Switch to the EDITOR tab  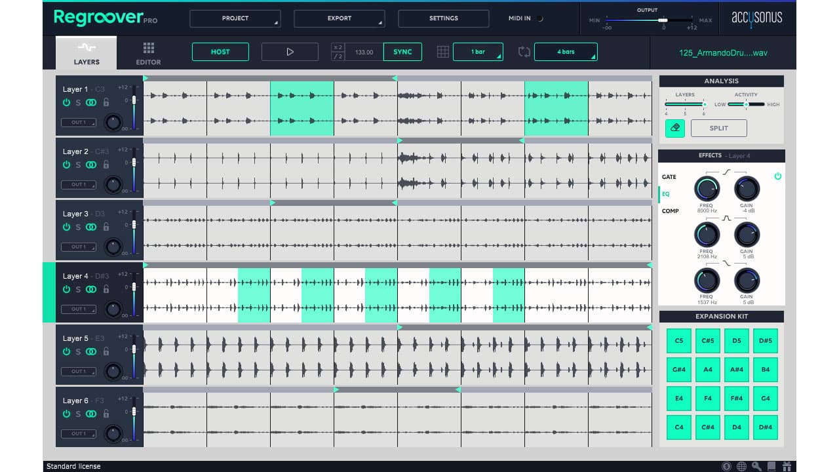pos(148,54)
